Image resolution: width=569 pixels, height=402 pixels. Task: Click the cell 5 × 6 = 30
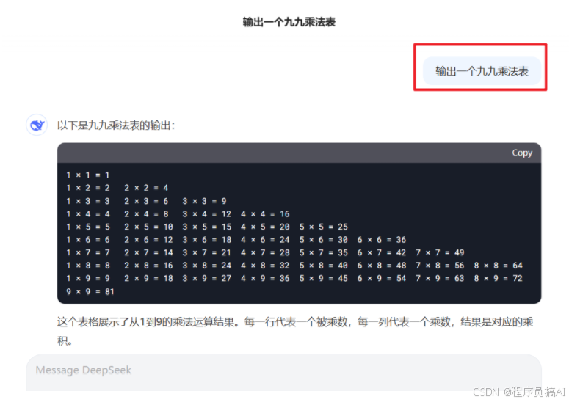click(323, 240)
